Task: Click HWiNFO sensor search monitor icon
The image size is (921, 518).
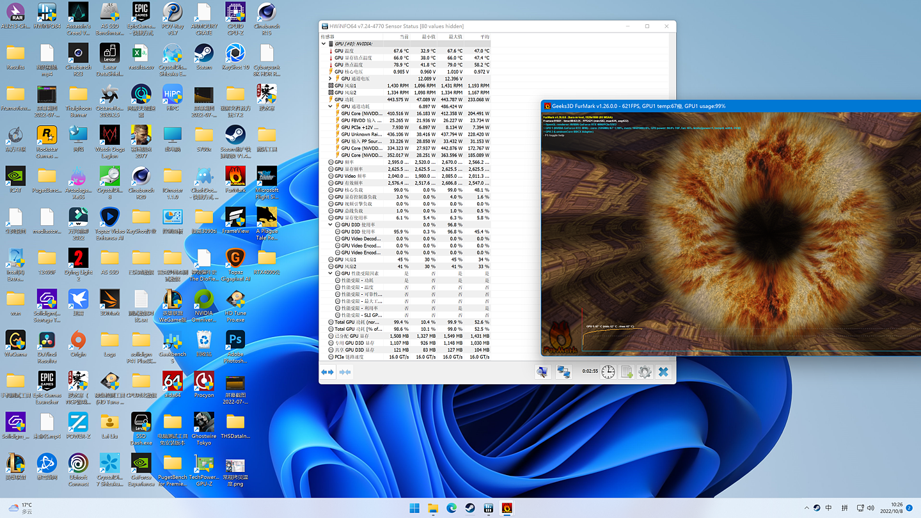Action: coord(543,372)
